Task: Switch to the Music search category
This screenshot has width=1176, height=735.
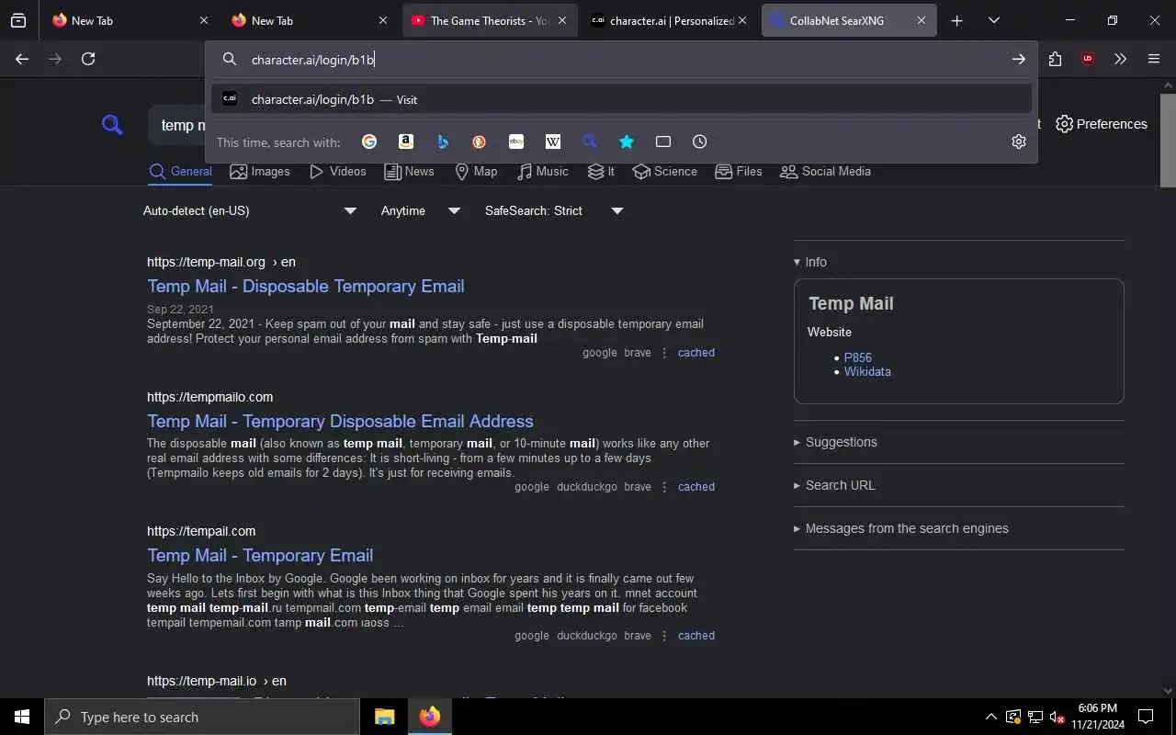Action: tap(543, 172)
